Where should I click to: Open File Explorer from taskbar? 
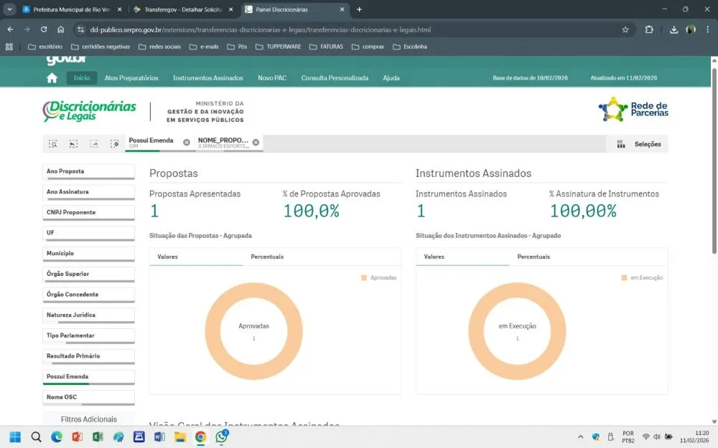pyautogui.click(x=180, y=437)
